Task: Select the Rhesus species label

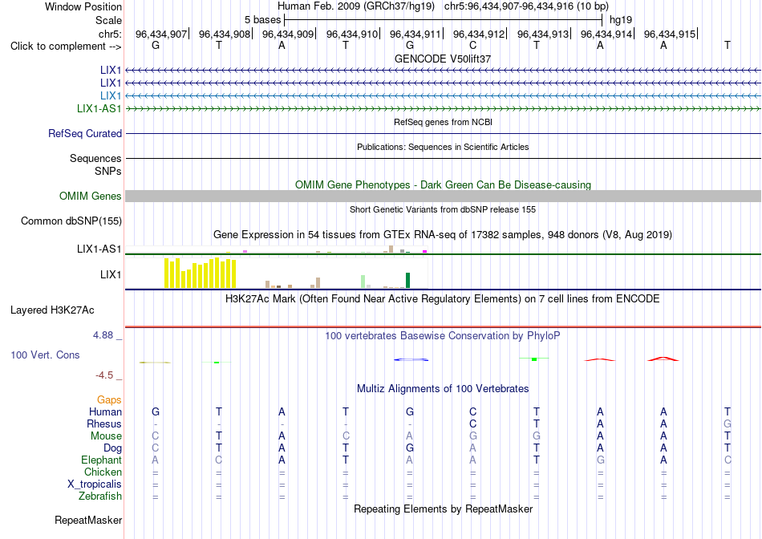Action: [x=104, y=423]
